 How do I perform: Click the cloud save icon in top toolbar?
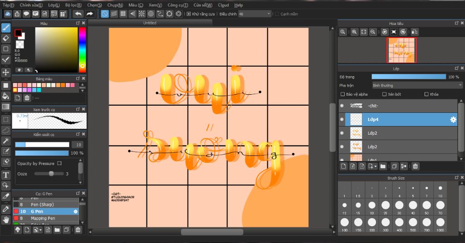point(8,14)
